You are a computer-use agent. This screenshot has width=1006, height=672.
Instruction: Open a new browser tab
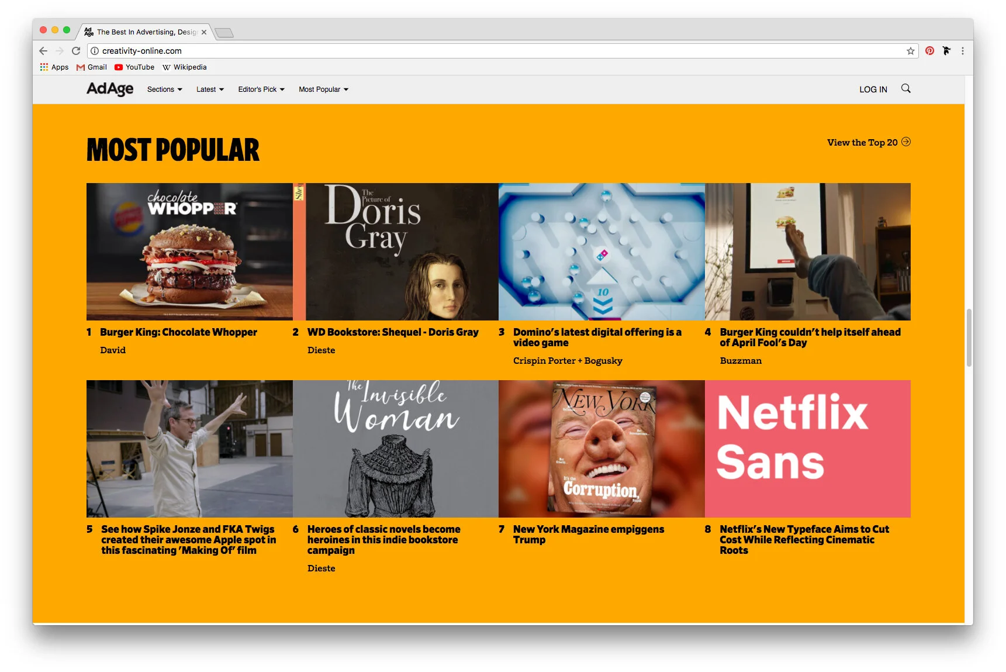point(224,33)
